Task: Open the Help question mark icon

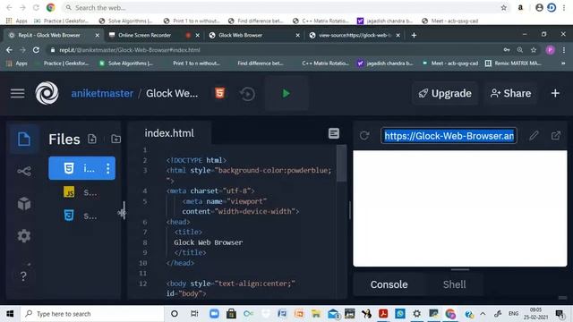Action: (23, 276)
